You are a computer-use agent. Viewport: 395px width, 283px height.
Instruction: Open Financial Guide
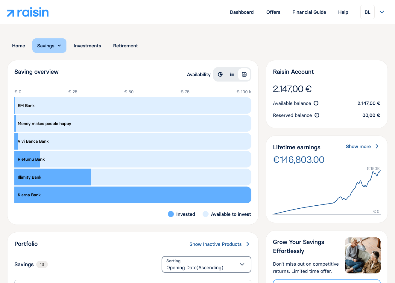point(309,12)
